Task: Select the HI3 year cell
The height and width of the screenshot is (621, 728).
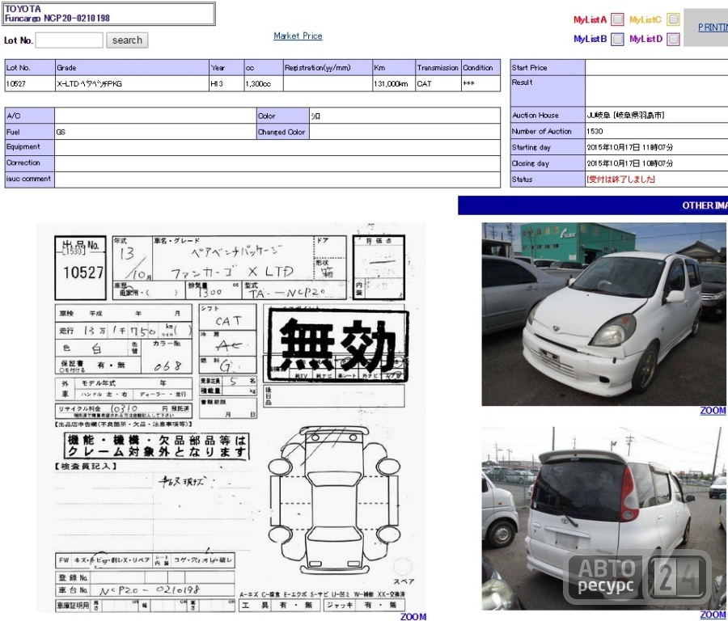Action: [x=226, y=83]
